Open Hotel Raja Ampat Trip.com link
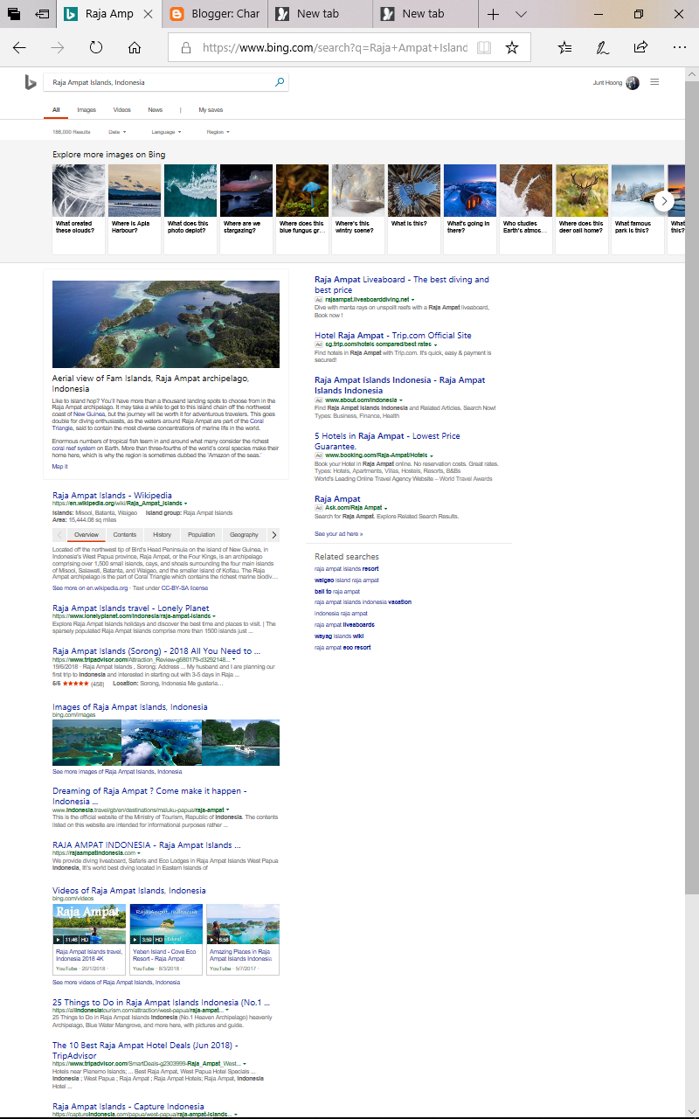 tap(393, 335)
